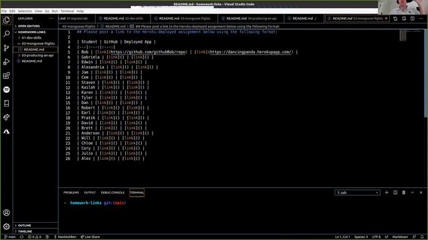Open markdown preview to the side

[404, 19]
